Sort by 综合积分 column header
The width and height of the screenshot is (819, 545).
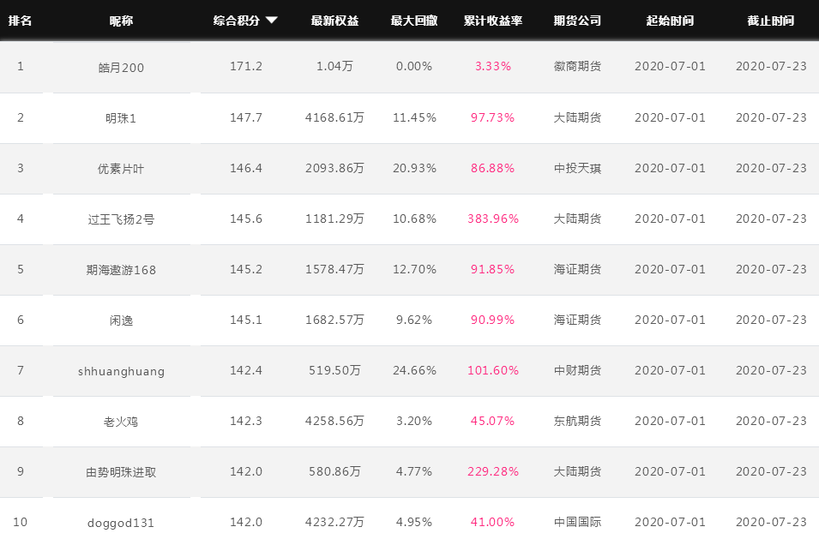pos(236,21)
